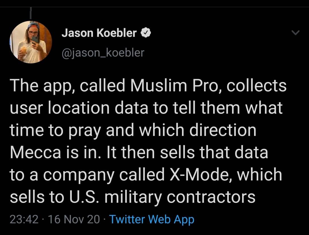Expand the tweet options chevron menu

pyautogui.click(x=296, y=33)
